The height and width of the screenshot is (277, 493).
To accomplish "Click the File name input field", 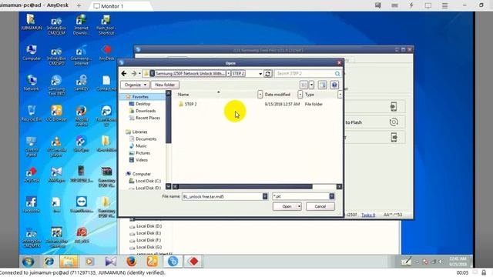I will (x=223, y=196).
